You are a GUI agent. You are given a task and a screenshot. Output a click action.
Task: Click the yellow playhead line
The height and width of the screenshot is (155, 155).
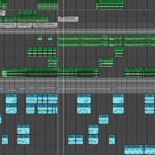tap(64, 77)
